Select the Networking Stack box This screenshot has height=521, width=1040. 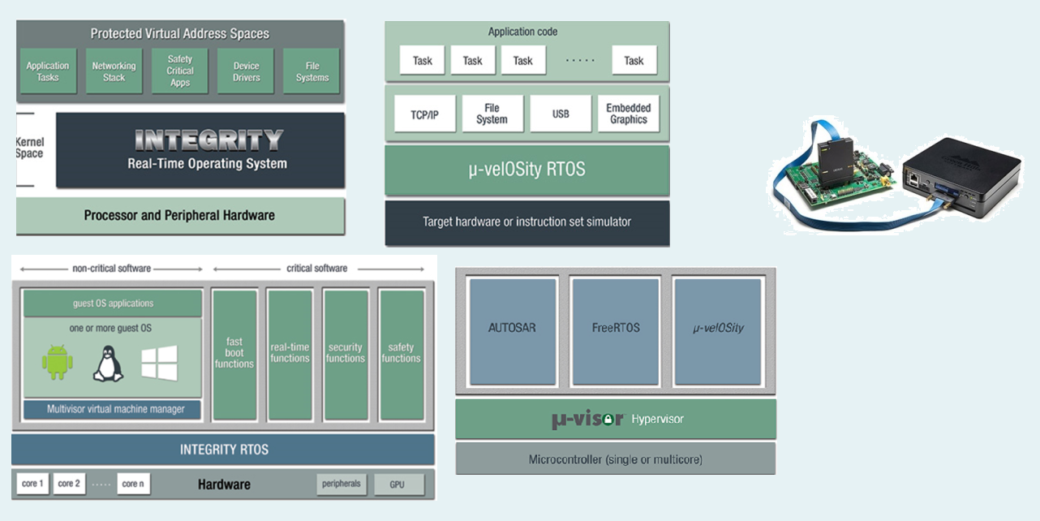114,71
